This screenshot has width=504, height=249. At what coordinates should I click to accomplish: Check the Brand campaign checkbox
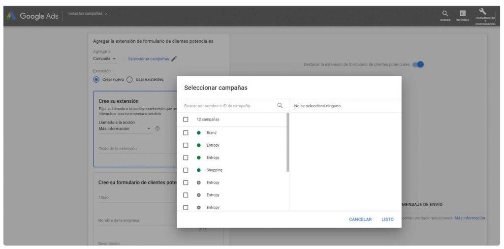(186, 133)
